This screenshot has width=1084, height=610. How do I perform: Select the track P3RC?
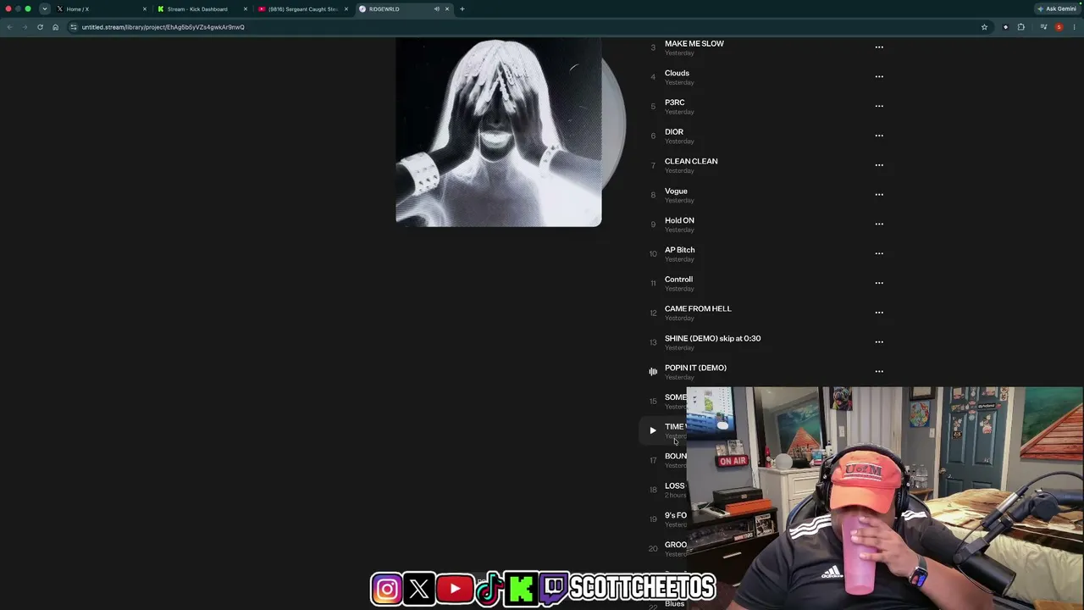(674, 103)
